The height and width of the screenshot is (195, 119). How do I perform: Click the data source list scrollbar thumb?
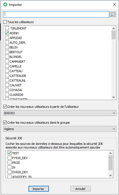(110, 163)
